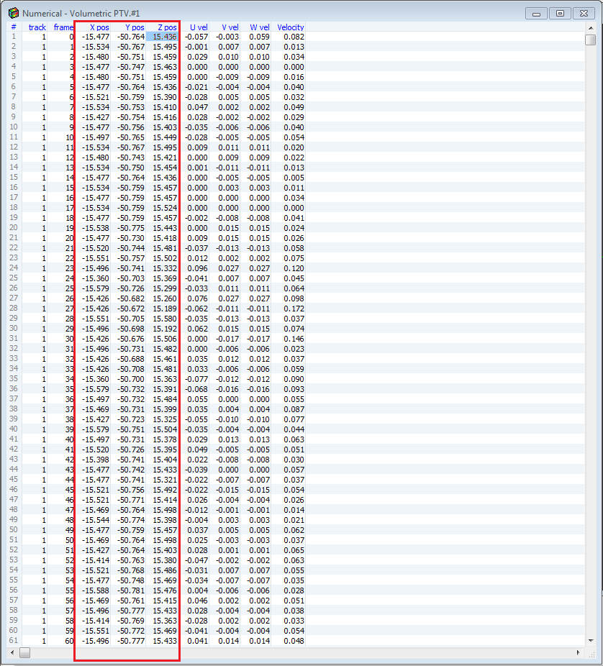Close the Numerical Volumetric PTV window
This screenshot has width=603, height=666.
coord(584,14)
